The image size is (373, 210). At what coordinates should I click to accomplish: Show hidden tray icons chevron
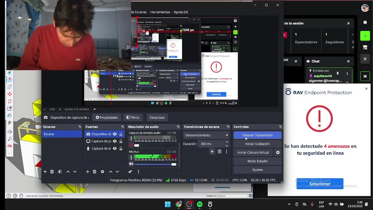tap(289, 204)
